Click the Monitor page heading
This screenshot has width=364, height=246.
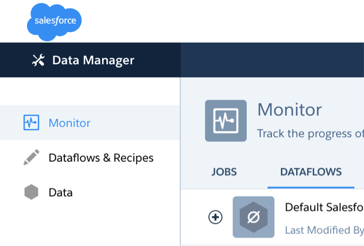pyautogui.click(x=289, y=110)
